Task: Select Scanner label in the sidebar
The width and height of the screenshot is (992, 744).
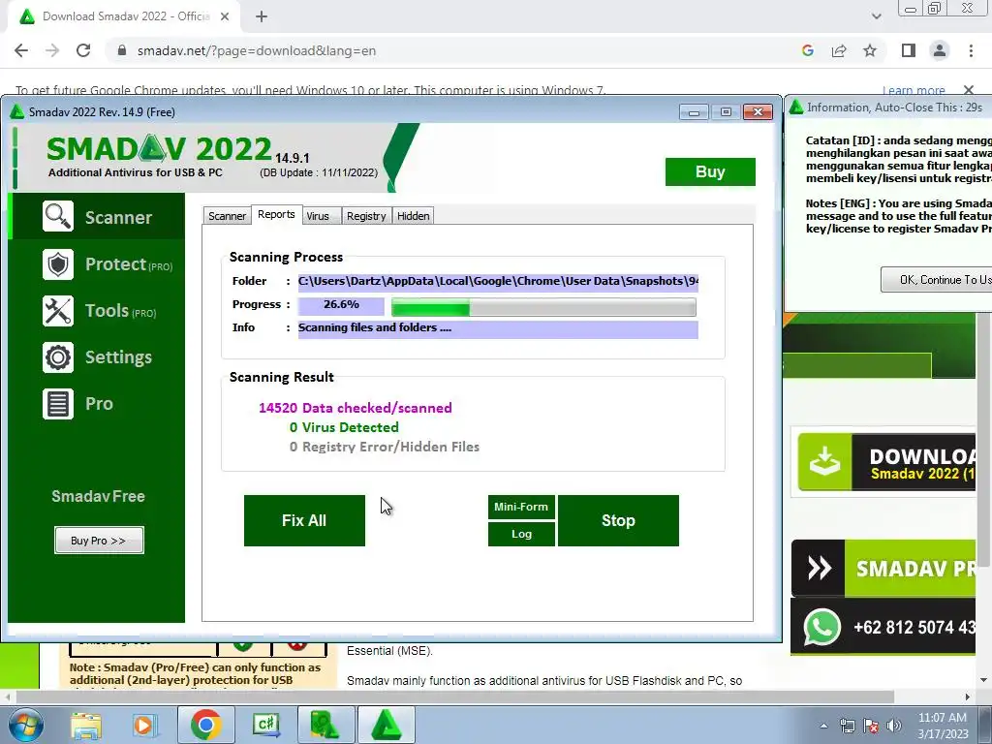Action: (118, 218)
